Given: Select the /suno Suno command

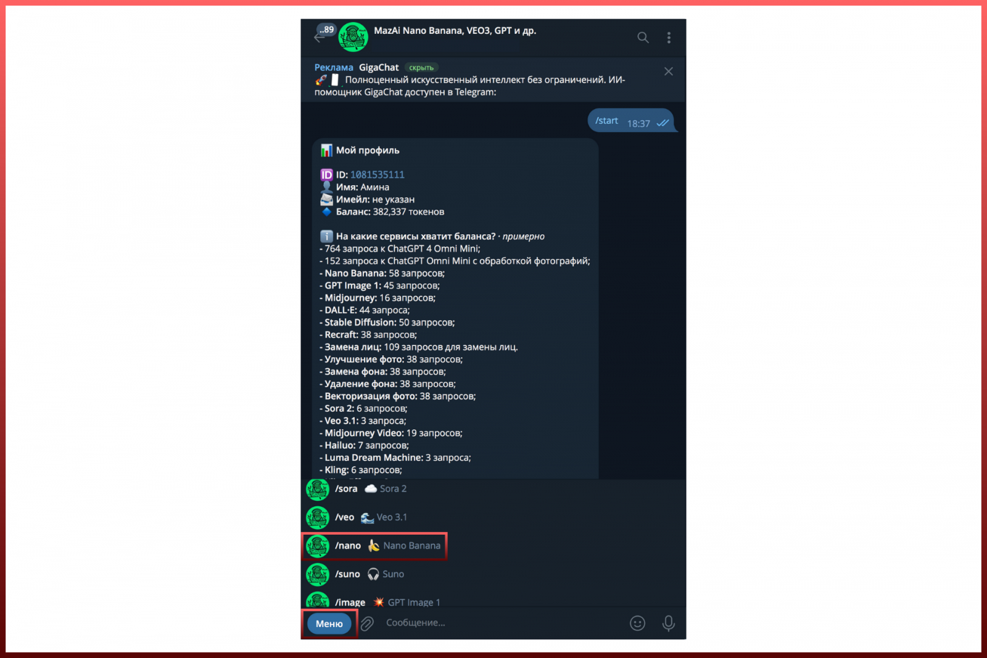Looking at the screenshot, I should (x=493, y=574).
